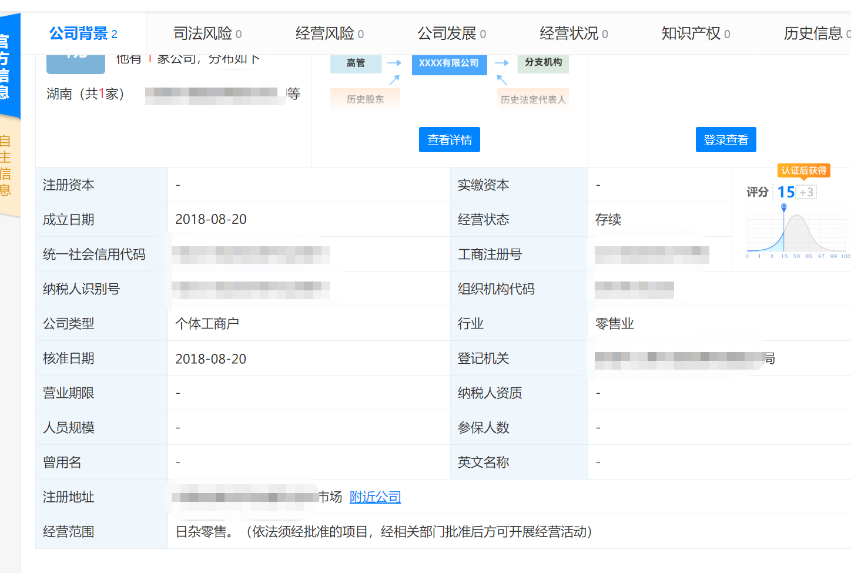Click the 注册地址 label

click(68, 497)
